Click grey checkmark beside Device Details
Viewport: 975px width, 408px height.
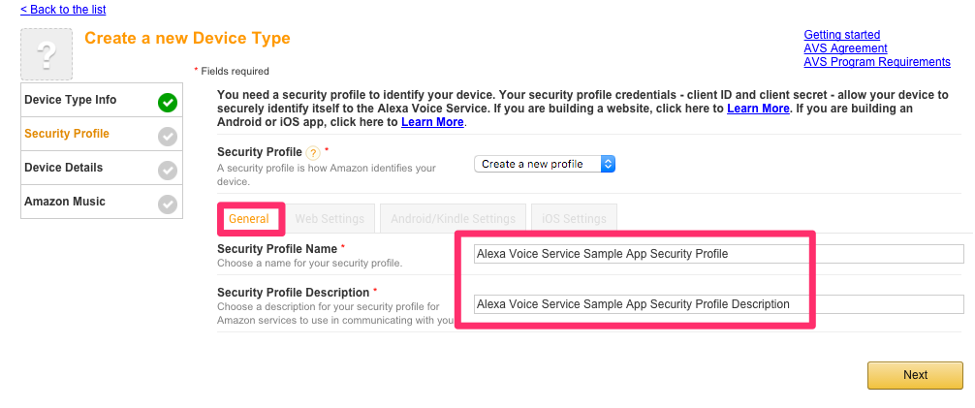click(168, 170)
